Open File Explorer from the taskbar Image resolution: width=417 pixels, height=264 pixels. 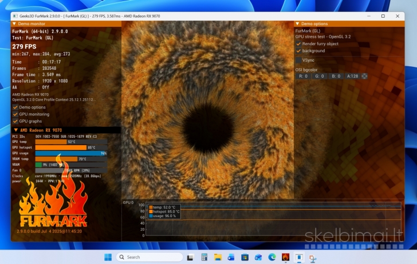tap(218, 257)
